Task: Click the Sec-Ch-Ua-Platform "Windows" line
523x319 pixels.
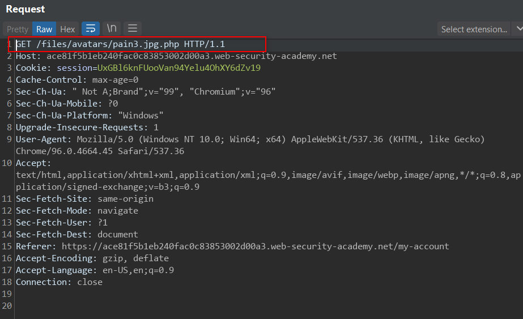Action: pyautogui.click(x=90, y=116)
